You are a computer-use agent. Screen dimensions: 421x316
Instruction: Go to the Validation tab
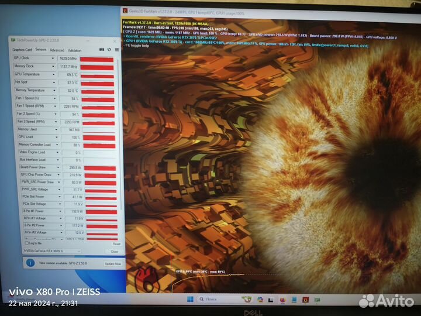tap(74, 50)
